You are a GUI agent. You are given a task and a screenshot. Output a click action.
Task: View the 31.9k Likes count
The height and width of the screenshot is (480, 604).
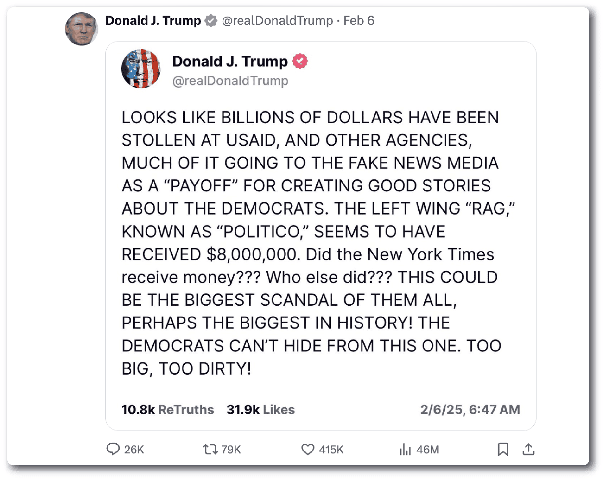(261, 410)
